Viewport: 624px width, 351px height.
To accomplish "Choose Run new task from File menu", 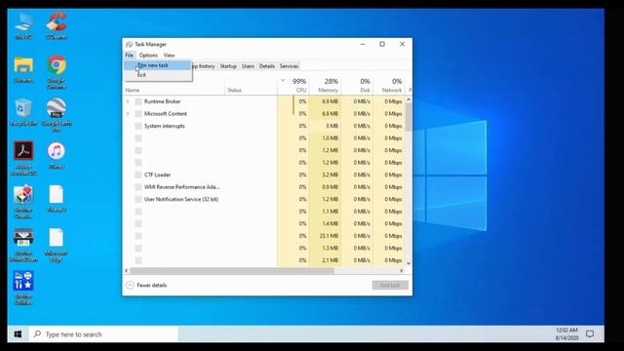I will (158, 65).
